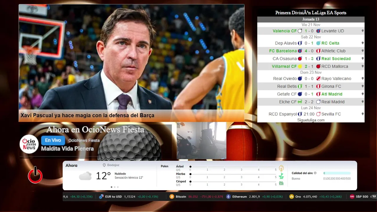Open the map pin on the RCD Espanyol row
Screen dimensions: 377x212
tap(363, 114)
